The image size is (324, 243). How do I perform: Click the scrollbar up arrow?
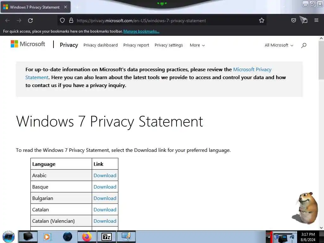321,38
